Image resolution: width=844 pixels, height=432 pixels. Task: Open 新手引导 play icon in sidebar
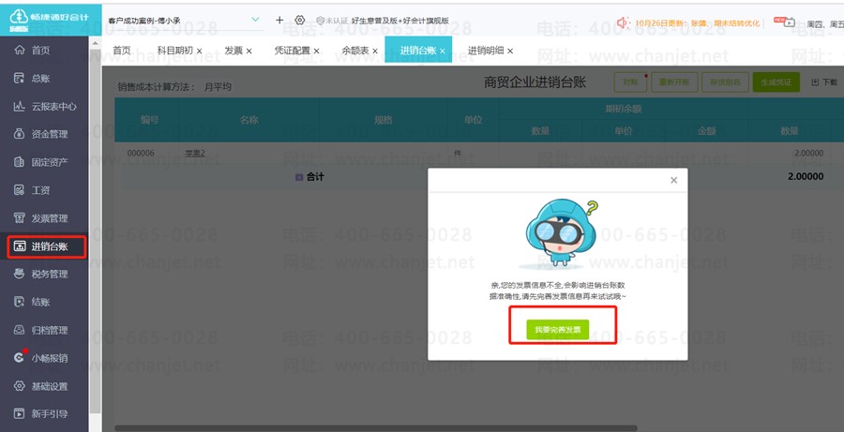pos(20,413)
